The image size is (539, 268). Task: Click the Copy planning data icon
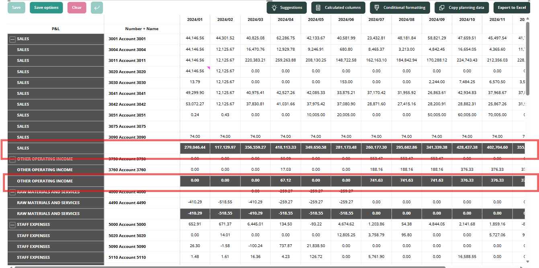[x=442, y=8]
